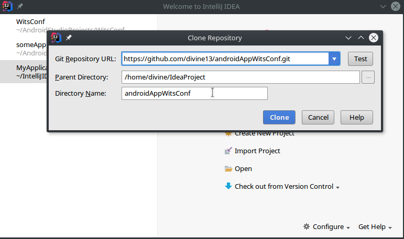Expand the Git Repository URL dropdown

pyautogui.click(x=334, y=59)
